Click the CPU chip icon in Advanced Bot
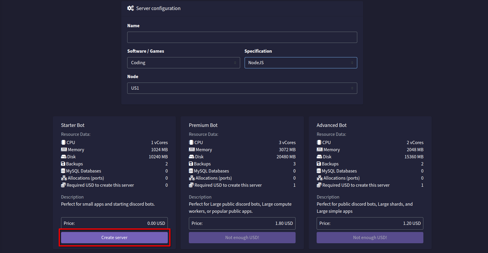 click(319, 143)
